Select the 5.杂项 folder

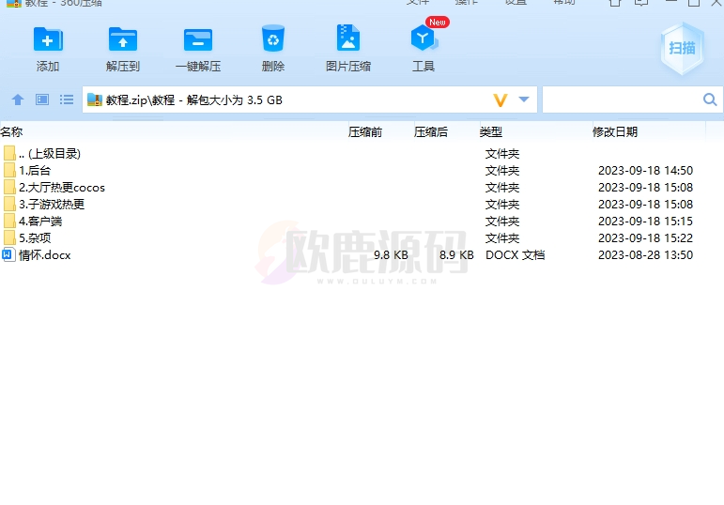pos(351,237)
